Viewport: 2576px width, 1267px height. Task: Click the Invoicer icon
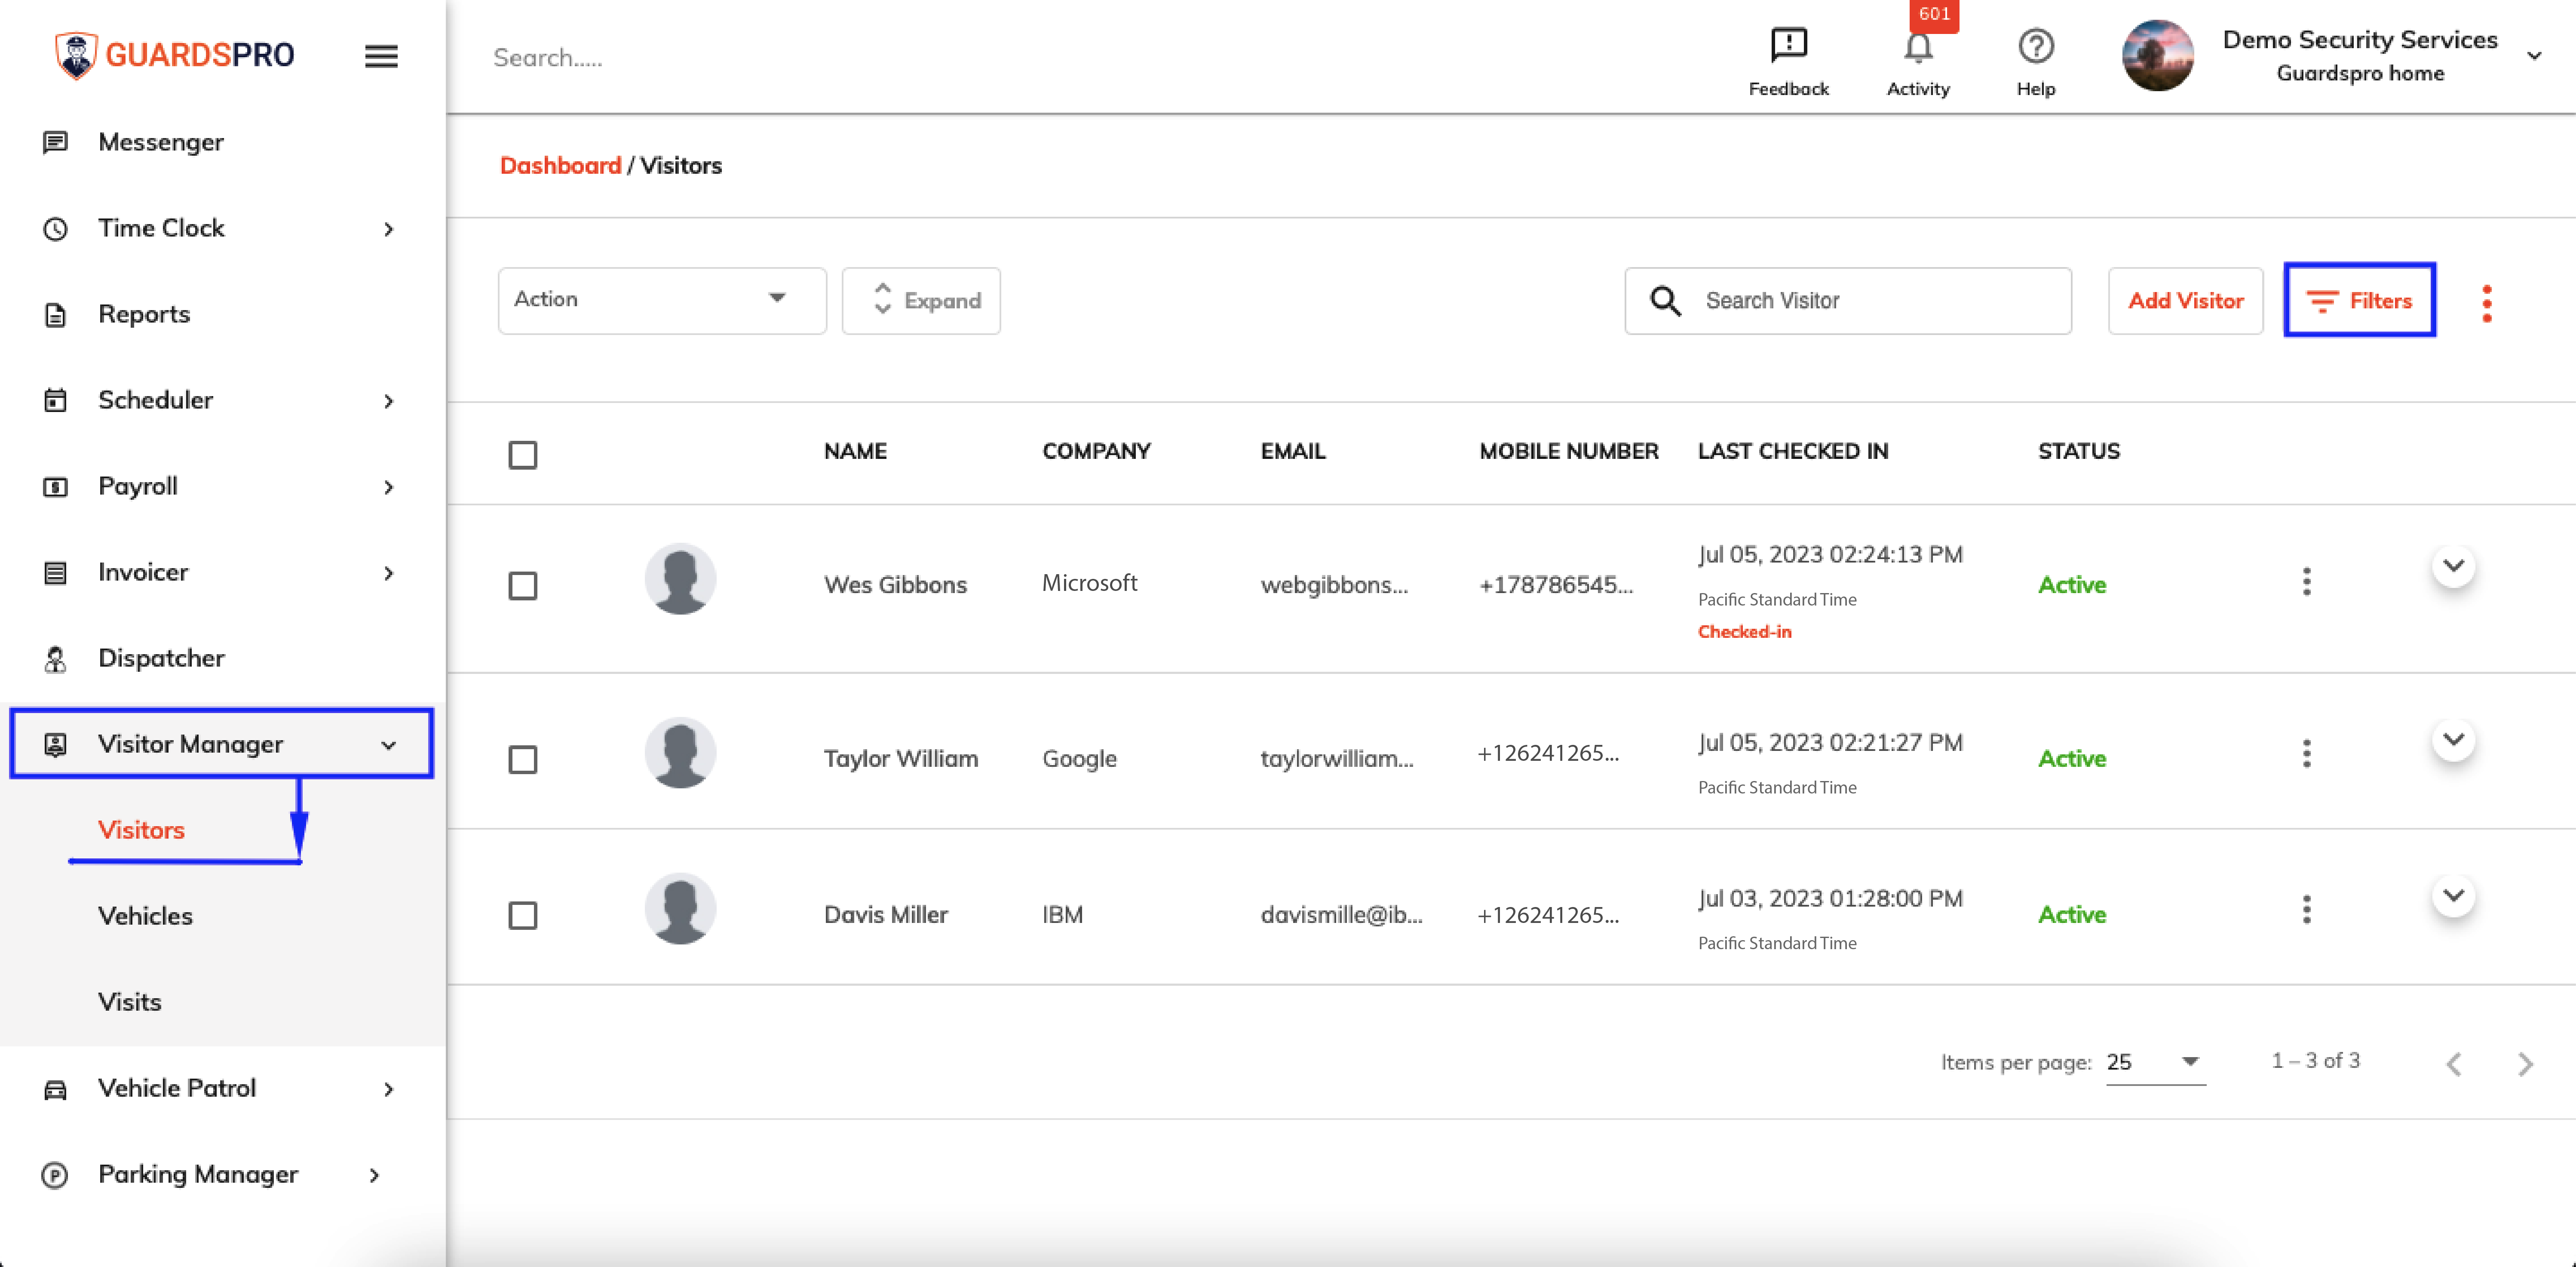pyautogui.click(x=55, y=572)
